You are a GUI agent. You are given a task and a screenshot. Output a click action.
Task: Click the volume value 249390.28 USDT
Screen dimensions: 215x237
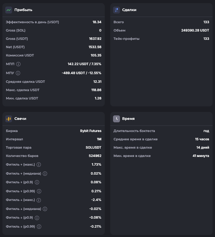[195, 30]
